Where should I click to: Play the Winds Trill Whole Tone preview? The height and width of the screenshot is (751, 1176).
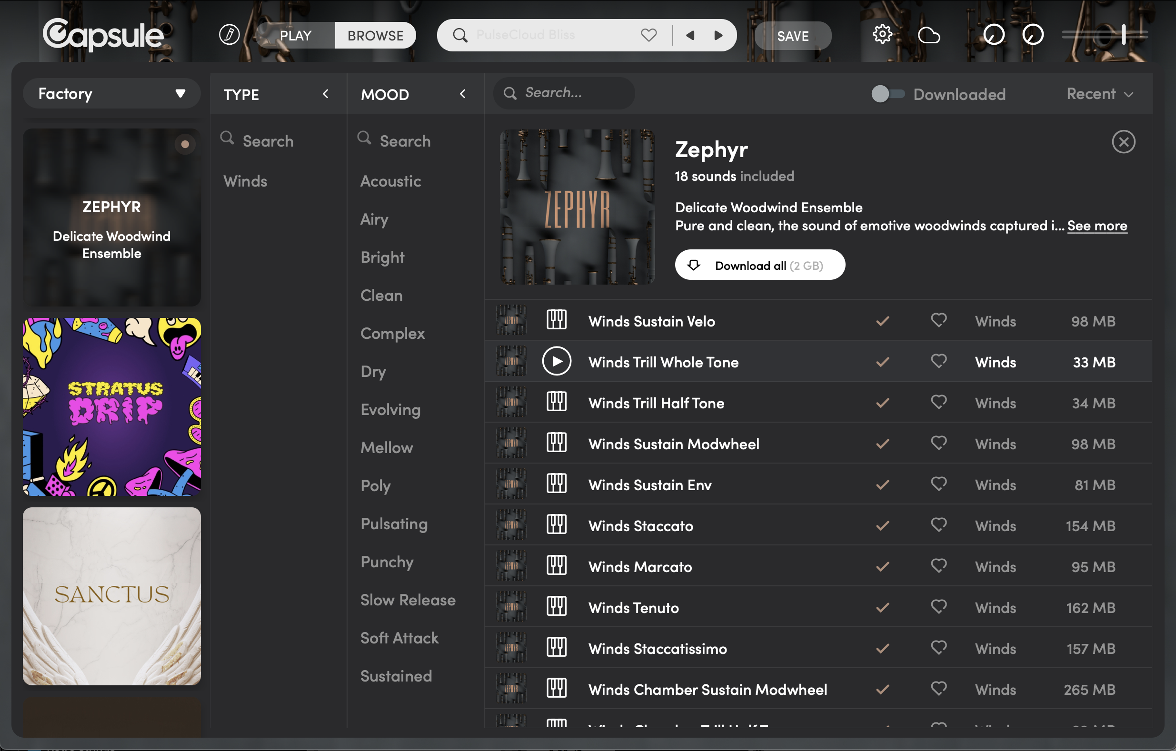(556, 361)
